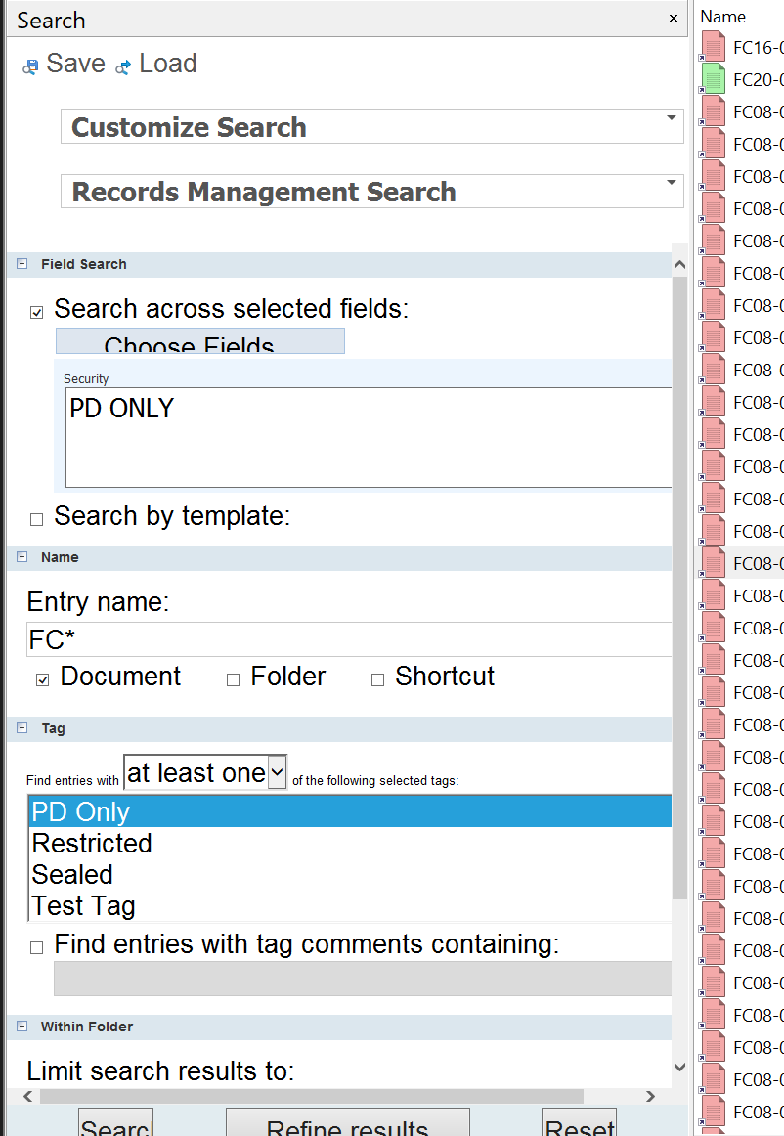
Task: Open the 'at least one' tag dropdown
Action: 278,772
